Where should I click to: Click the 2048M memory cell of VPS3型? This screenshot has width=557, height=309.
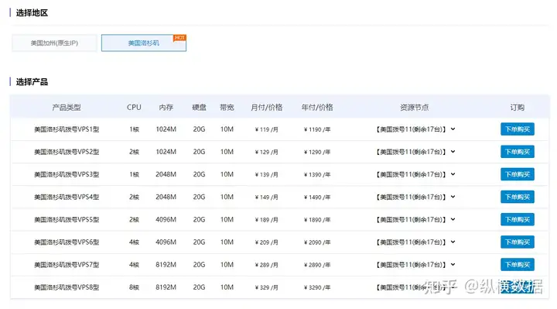[x=166, y=174]
